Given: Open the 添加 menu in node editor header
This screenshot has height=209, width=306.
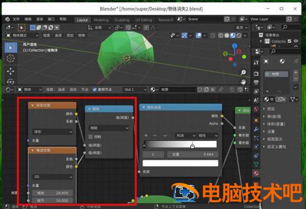Looking at the screenshot, I should click(73, 89).
